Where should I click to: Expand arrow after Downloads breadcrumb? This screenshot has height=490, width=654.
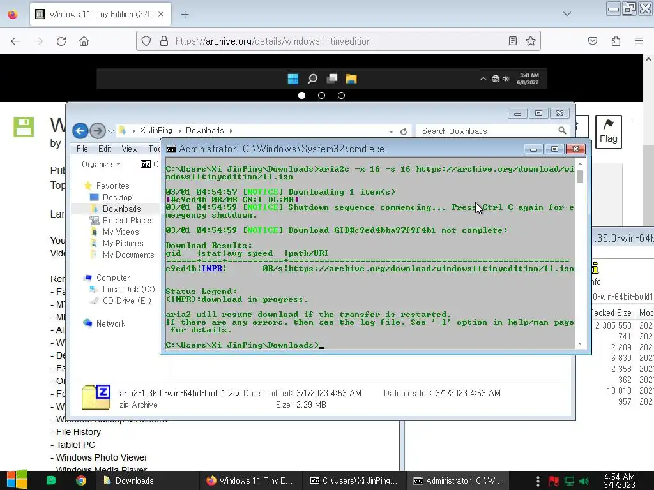[x=231, y=131]
